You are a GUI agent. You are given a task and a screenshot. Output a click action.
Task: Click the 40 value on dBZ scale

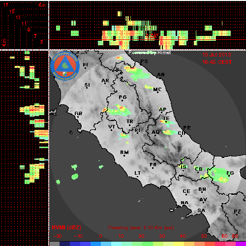(x=183, y=236)
